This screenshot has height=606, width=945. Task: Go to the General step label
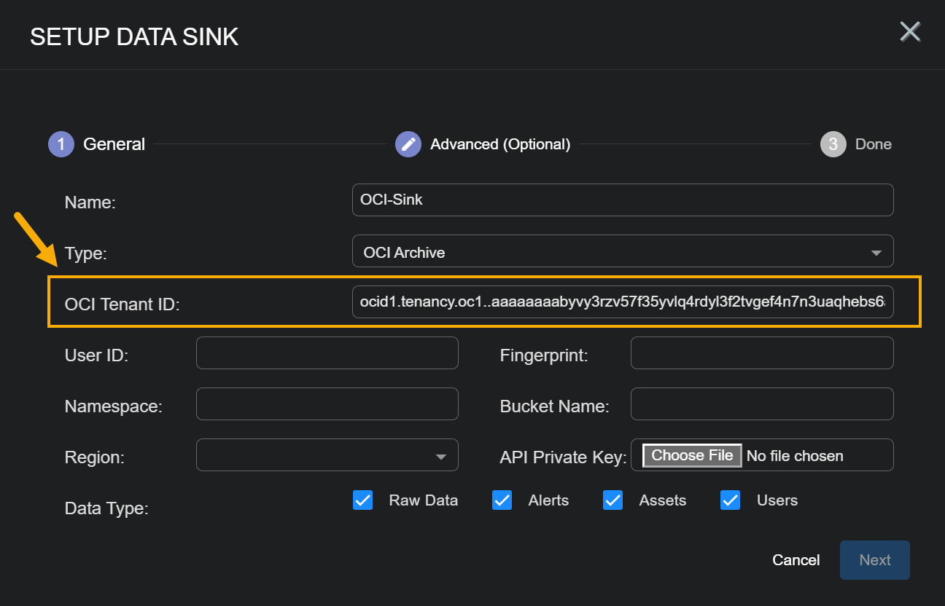114,144
